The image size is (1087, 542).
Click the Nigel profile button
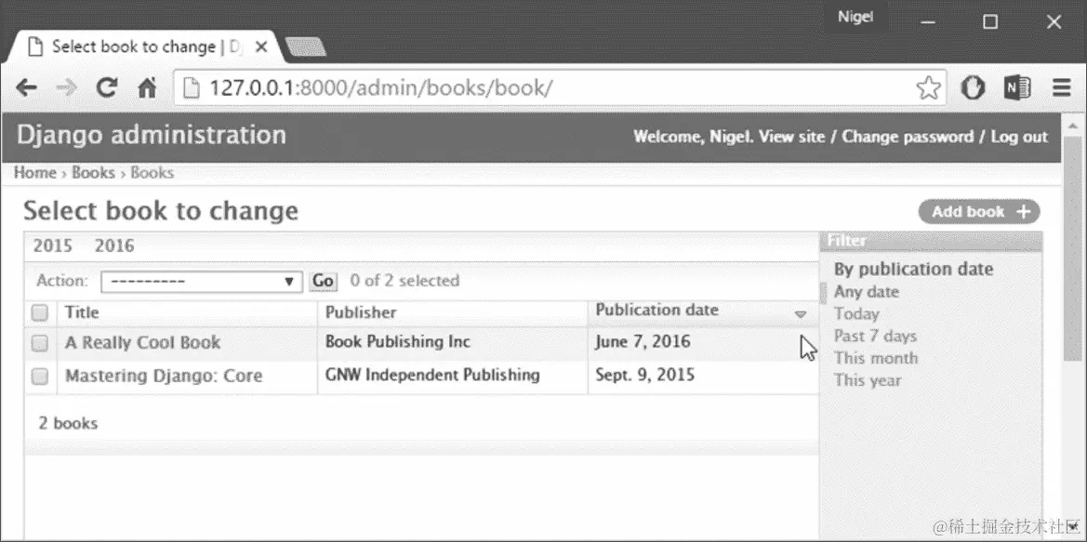point(855,17)
